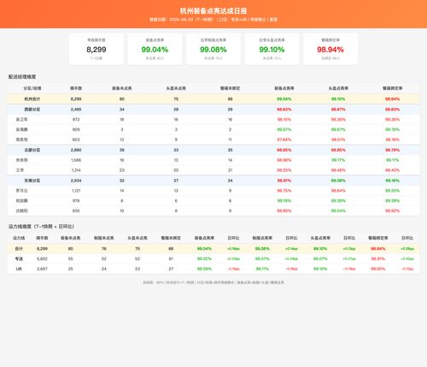Click the rider count 2,880 for 北部分区
The height and width of the screenshot is (367, 427).
pyautogui.click(x=76, y=150)
